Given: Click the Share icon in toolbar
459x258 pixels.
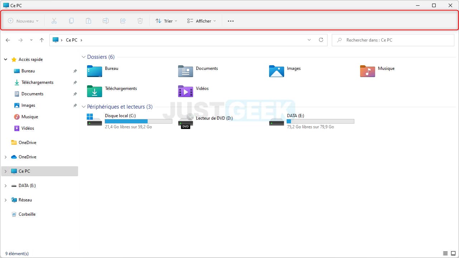Looking at the screenshot, I should pos(123,21).
